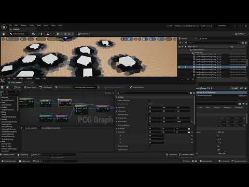Image resolution: width=249 pixels, height=187 pixels.
Task: Click the Unreal Engine logo in the main window
Action: coord(4,27)
